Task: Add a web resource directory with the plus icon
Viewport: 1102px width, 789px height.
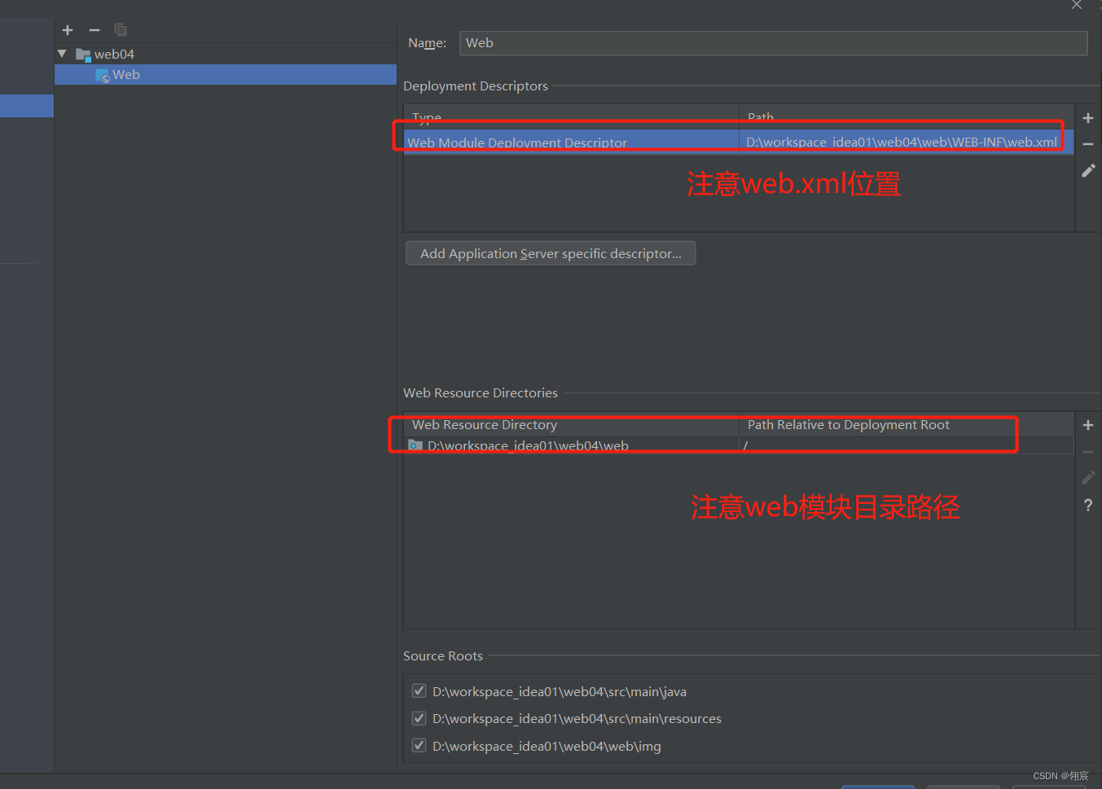Action: [1088, 425]
